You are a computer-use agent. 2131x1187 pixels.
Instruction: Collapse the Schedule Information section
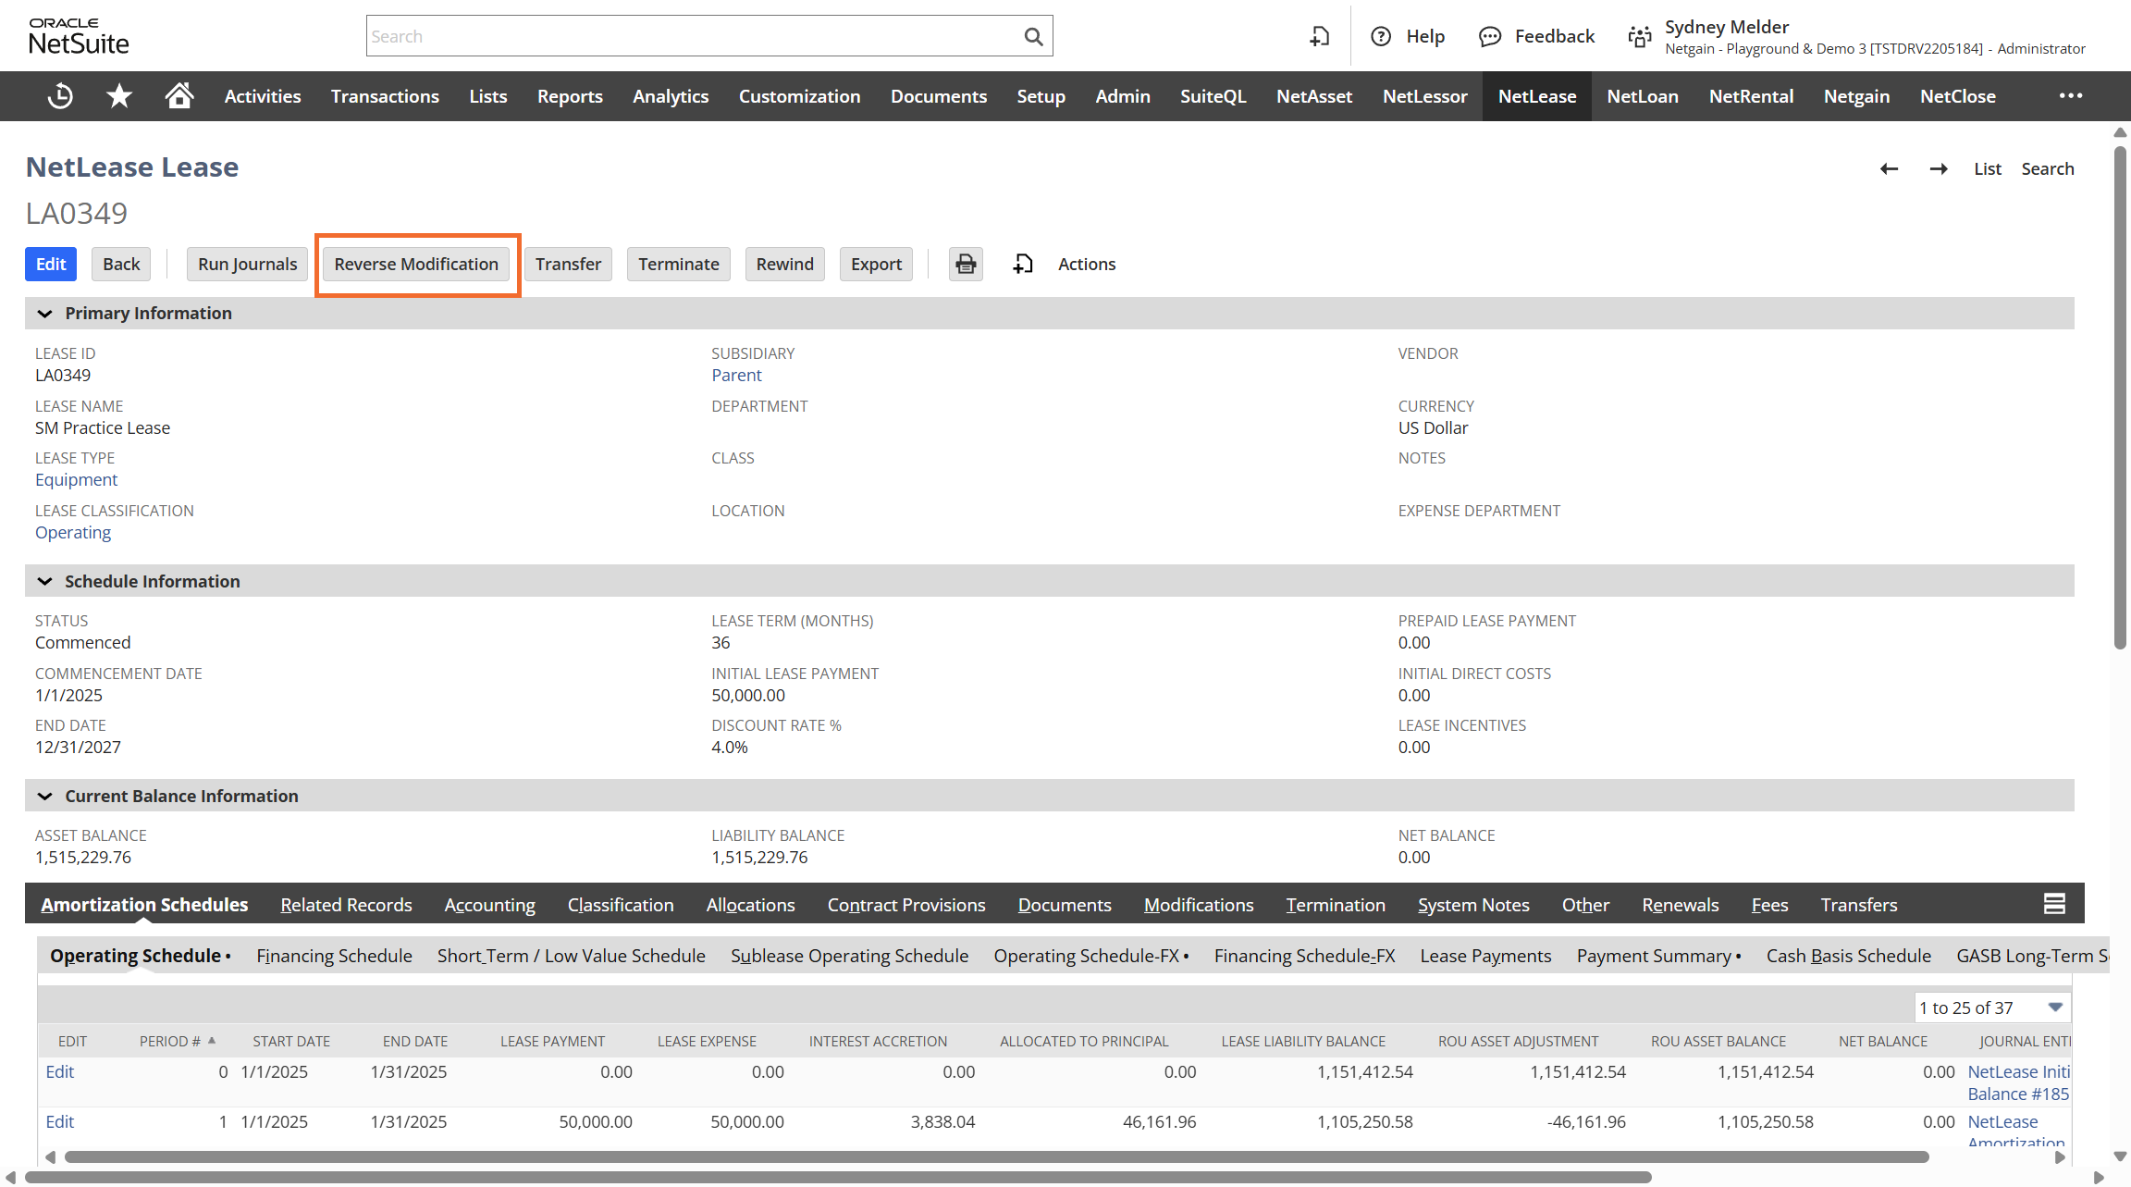[44, 581]
